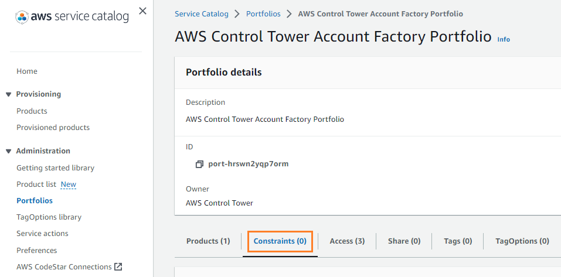Image resolution: width=561 pixels, height=277 pixels.
Task: Switch to the TagOptions (0) tab
Action: (x=522, y=241)
